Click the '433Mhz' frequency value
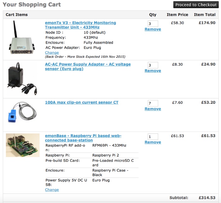 (91, 38)
